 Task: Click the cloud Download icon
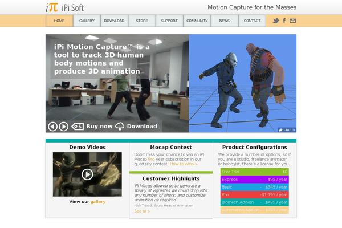(x=120, y=127)
